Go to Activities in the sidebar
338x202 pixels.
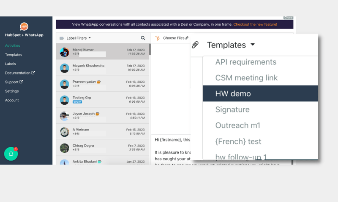tap(13, 45)
